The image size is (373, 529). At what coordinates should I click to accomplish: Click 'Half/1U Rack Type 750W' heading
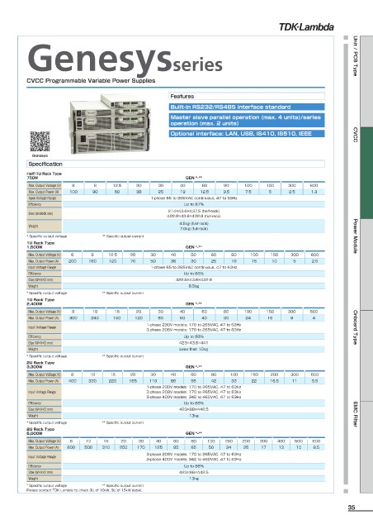44,175
